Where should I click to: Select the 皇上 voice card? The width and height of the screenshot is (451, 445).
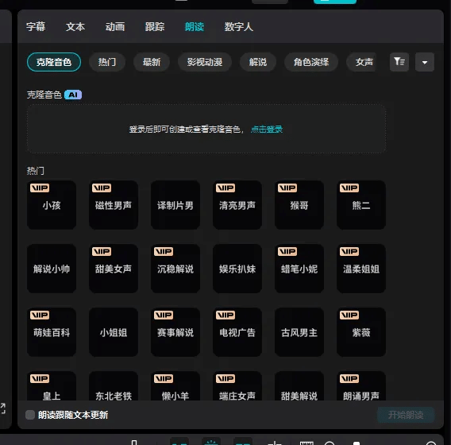[x=52, y=386]
